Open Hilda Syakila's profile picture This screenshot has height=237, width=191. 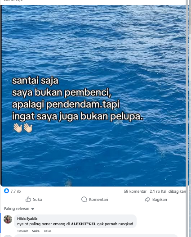click(x=8, y=219)
